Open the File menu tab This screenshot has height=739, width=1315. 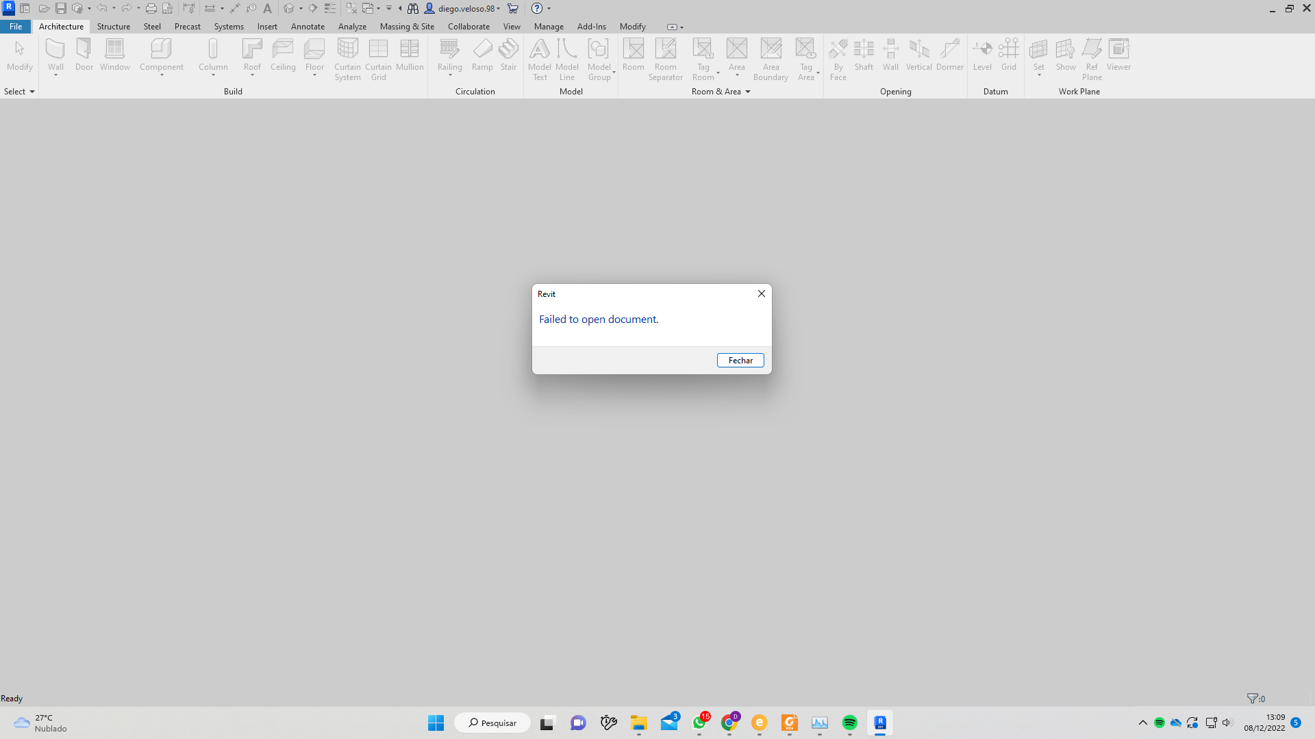[15, 27]
